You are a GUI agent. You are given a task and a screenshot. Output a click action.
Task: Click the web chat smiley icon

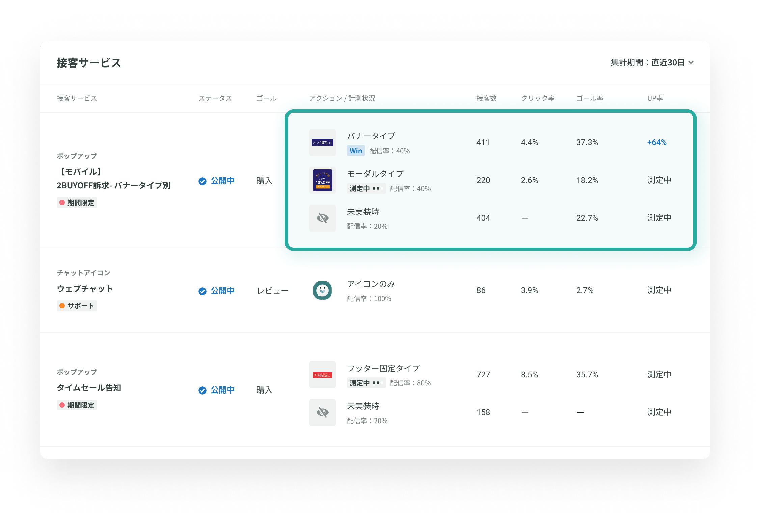click(x=322, y=290)
